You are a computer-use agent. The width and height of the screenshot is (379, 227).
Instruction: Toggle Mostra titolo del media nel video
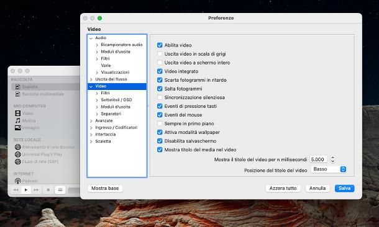click(x=160, y=149)
